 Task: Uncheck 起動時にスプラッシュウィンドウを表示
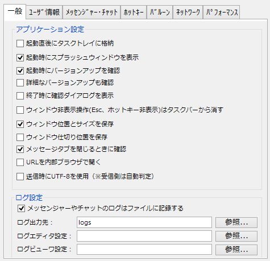(x=20, y=57)
